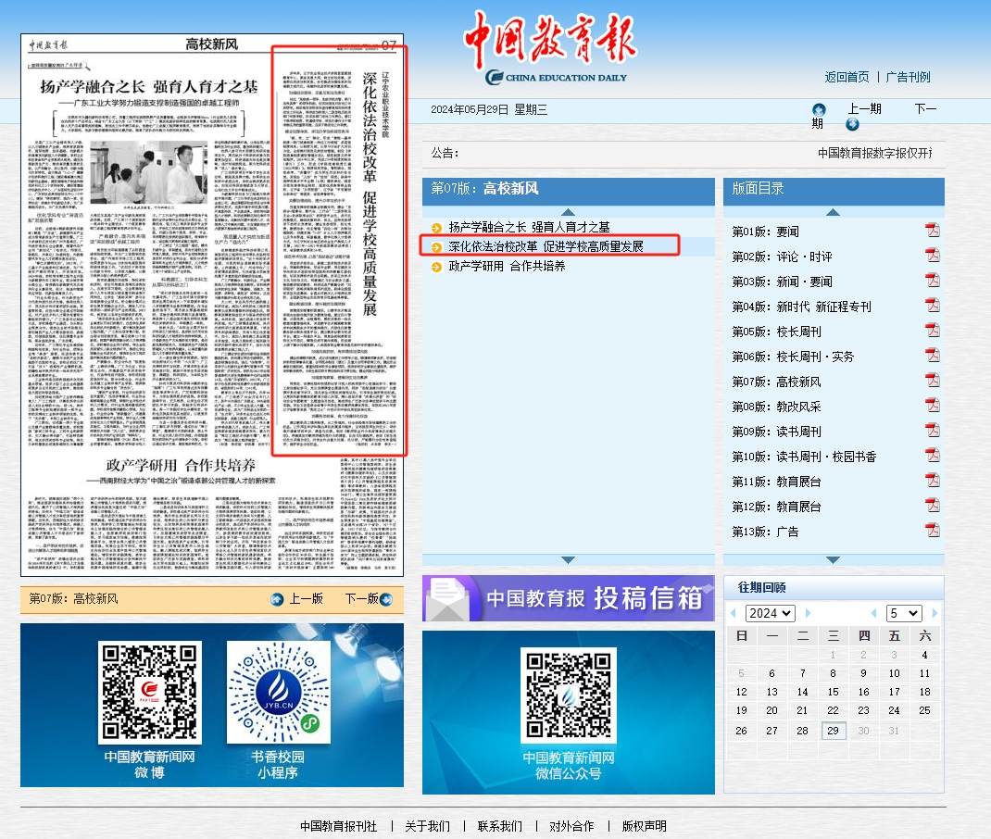Open PDF icon for 第05版 校长周刊
Screen dimensions: 991x839
(x=933, y=330)
